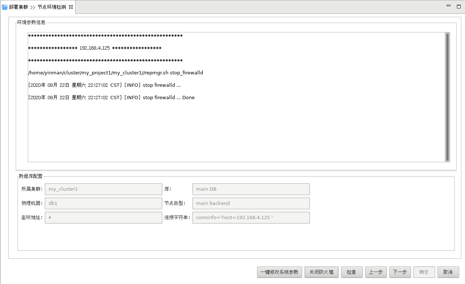Click the folder icon in the tab title
Screen dimensions: 465x284
[5, 7]
